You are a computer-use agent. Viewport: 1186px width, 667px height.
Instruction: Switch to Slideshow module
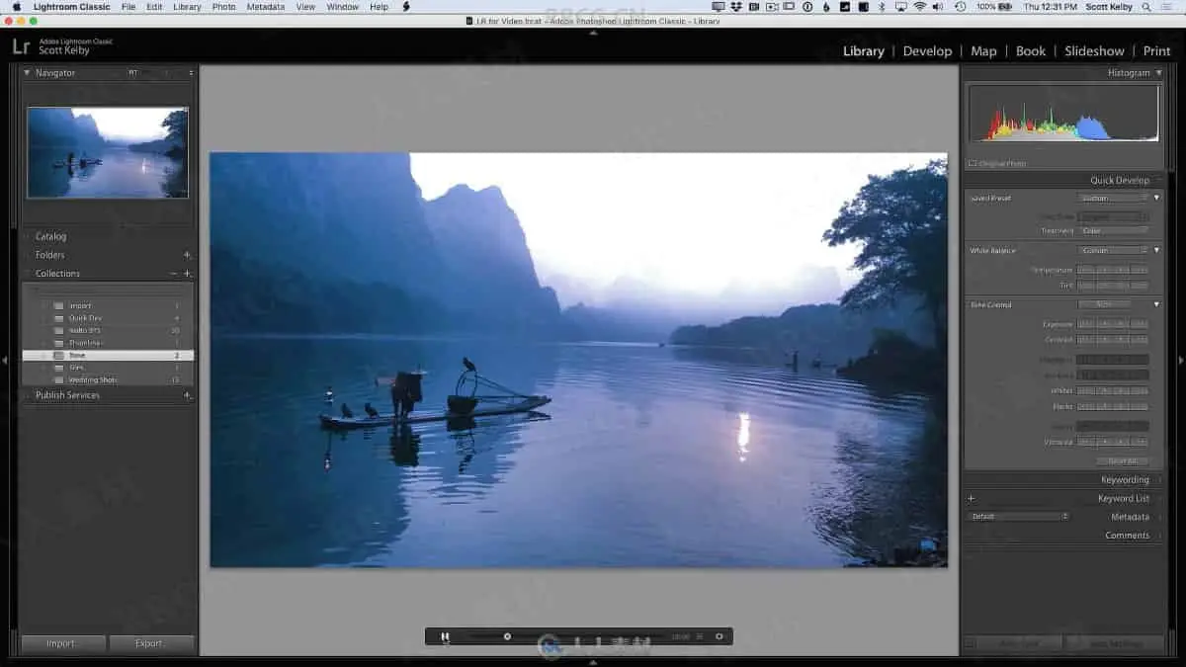(x=1094, y=51)
